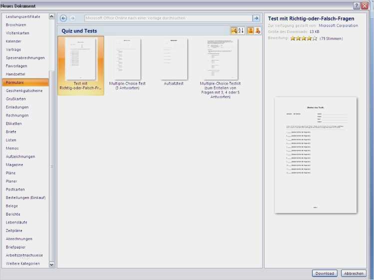Click the search go arrow button
The width and height of the screenshot is (374, 280).
256,18
